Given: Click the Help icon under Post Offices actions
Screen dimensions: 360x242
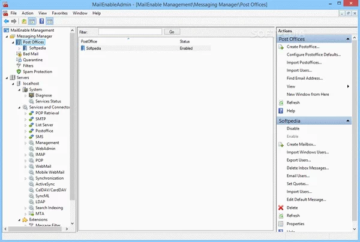Looking at the screenshot, I should 281,111.
